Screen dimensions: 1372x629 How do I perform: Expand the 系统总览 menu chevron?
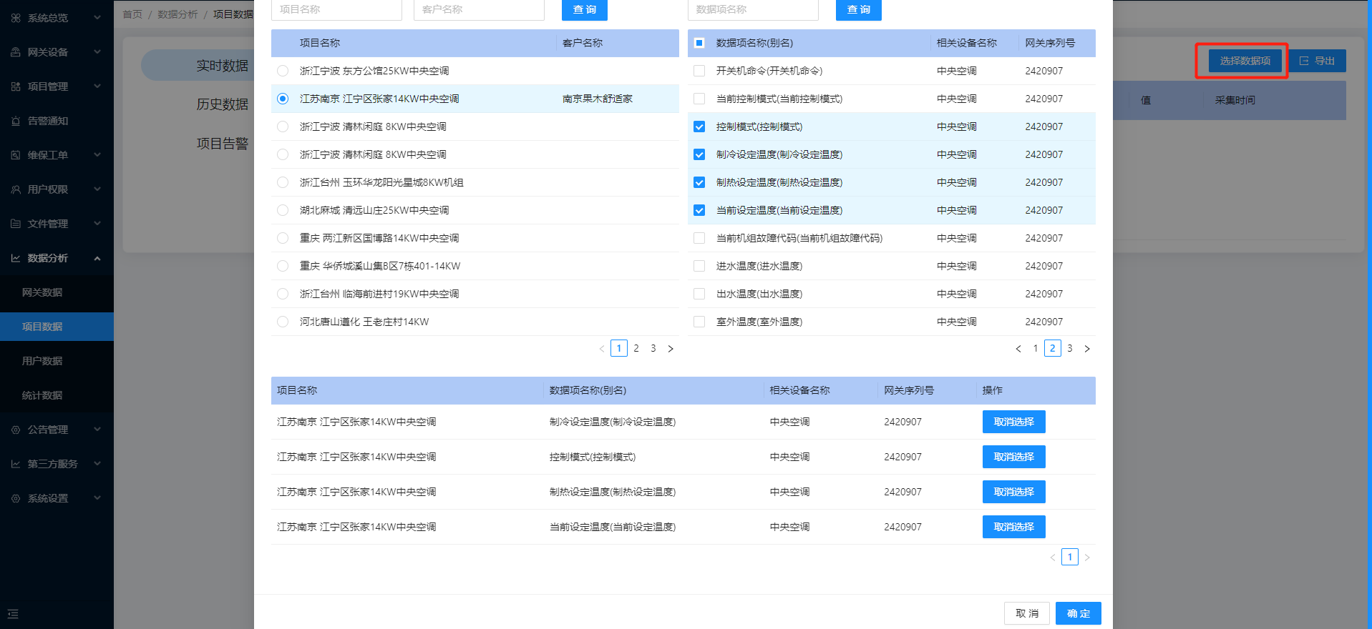point(97,18)
